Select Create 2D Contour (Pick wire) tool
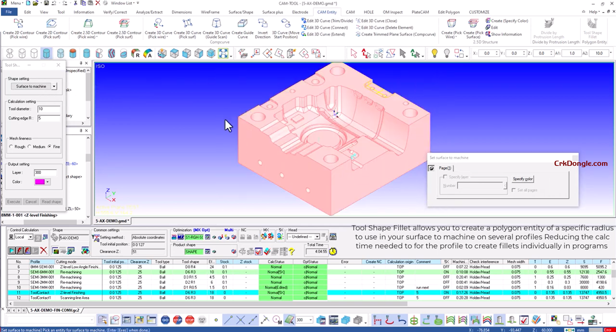616x332 pixels. [18, 28]
